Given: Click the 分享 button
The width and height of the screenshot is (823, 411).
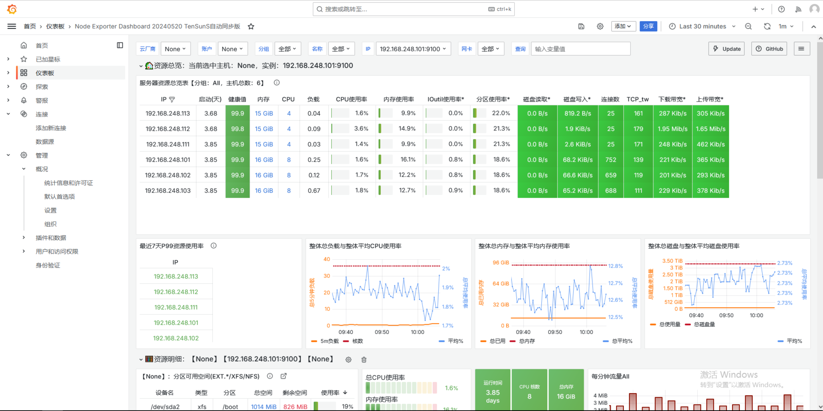Looking at the screenshot, I should pos(648,27).
